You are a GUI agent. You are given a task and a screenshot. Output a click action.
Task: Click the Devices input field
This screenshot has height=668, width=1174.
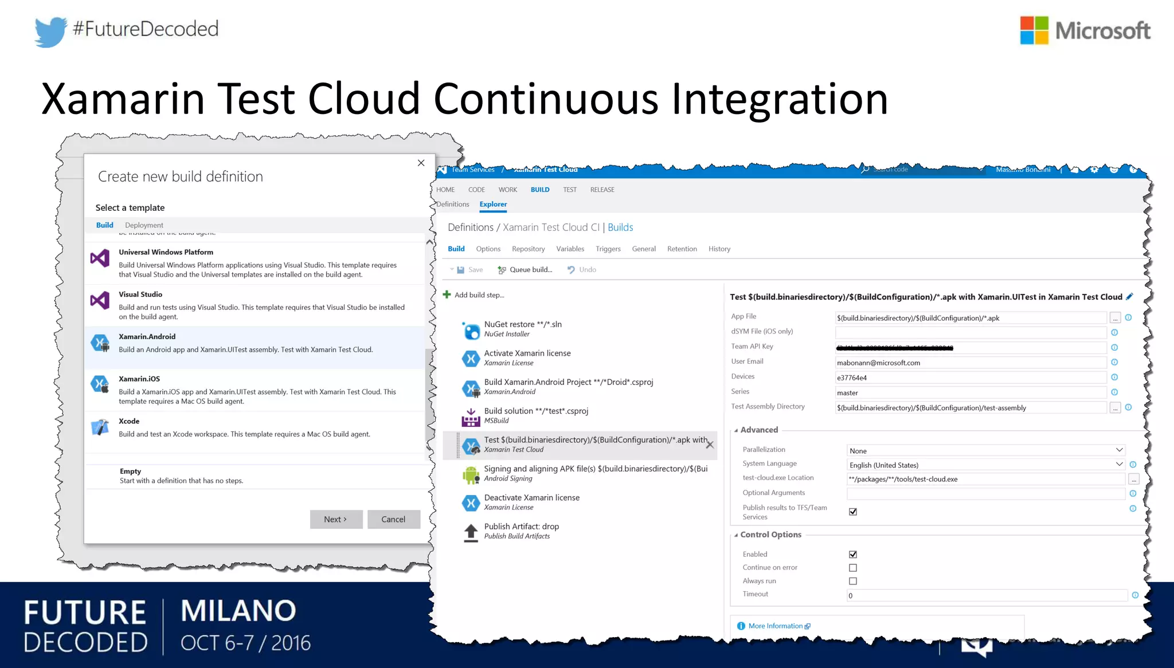coord(970,378)
